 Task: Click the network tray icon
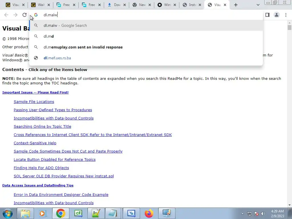coord(249,214)
